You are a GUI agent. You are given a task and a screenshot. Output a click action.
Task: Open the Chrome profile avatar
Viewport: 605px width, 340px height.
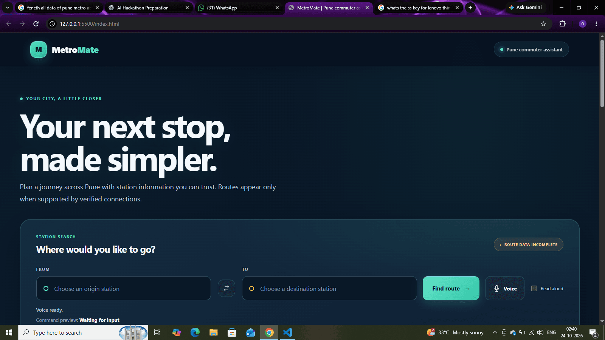(x=583, y=24)
